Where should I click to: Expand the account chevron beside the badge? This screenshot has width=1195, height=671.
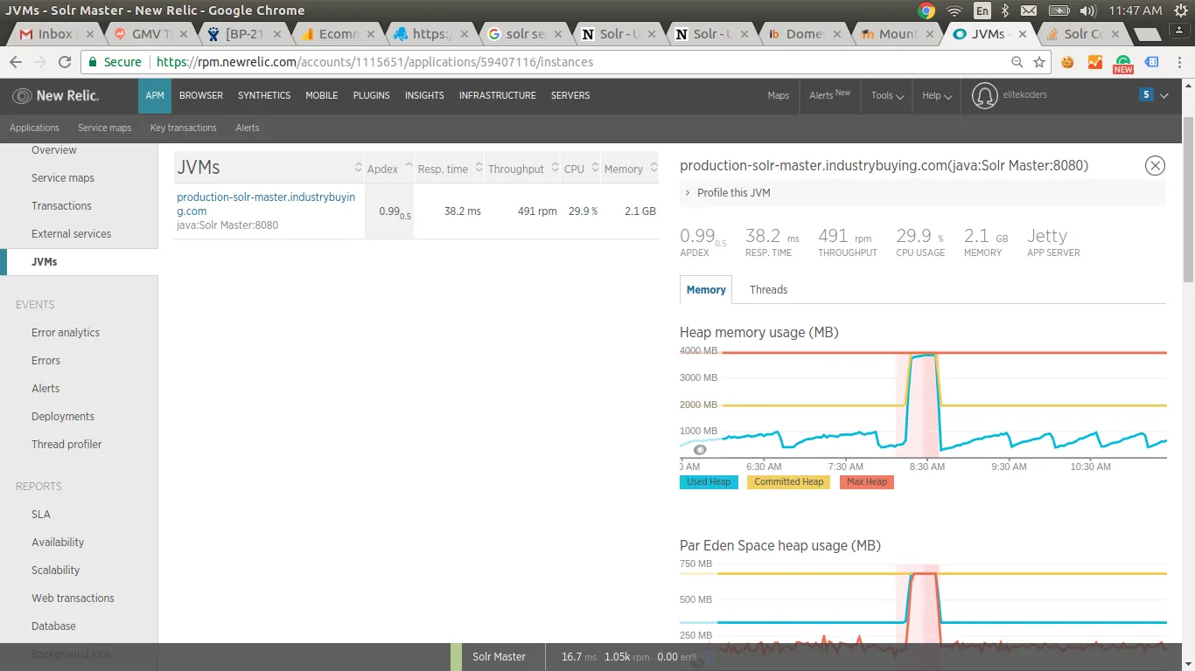pos(1164,96)
